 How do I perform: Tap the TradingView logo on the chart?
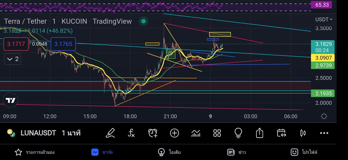[x=11, y=100]
